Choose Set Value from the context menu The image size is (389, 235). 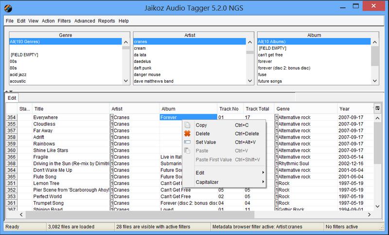click(224, 142)
